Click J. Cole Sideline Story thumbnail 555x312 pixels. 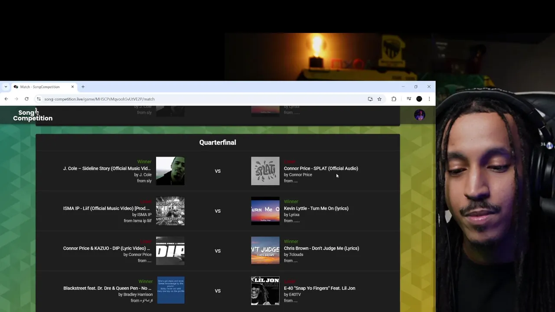click(x=170, y=171)
